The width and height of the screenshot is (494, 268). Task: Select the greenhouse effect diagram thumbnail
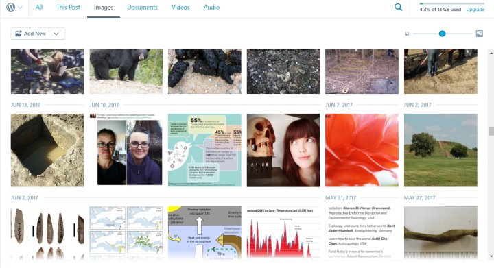(204, 233)
